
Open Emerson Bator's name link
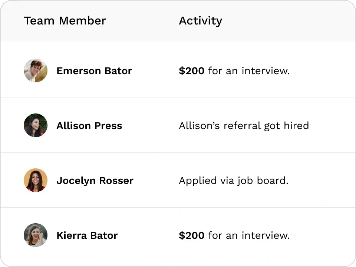pos(94,71)
